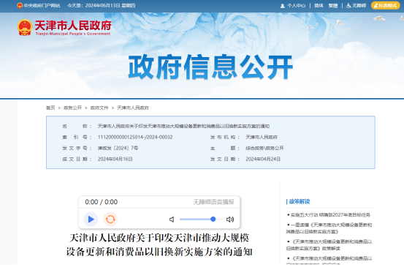Open 中央政府门户网站 link
The width and height of the screenshot is (404, 265).
tap(39, 5)
